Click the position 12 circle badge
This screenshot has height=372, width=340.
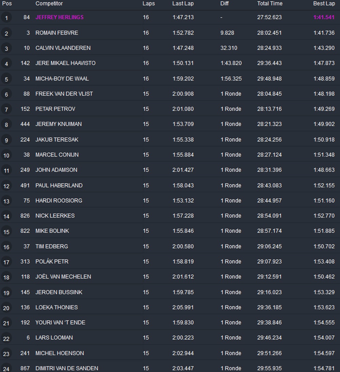(x=6, y=186)
